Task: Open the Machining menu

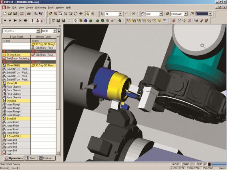Action: click(40, 8)
